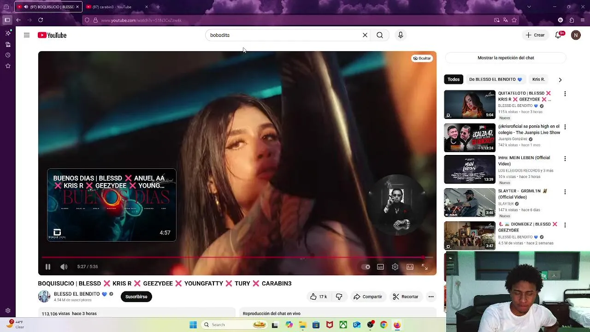Viewport: 590px width, 332px height.
Task: Click the Crear button
Action: 535,35
